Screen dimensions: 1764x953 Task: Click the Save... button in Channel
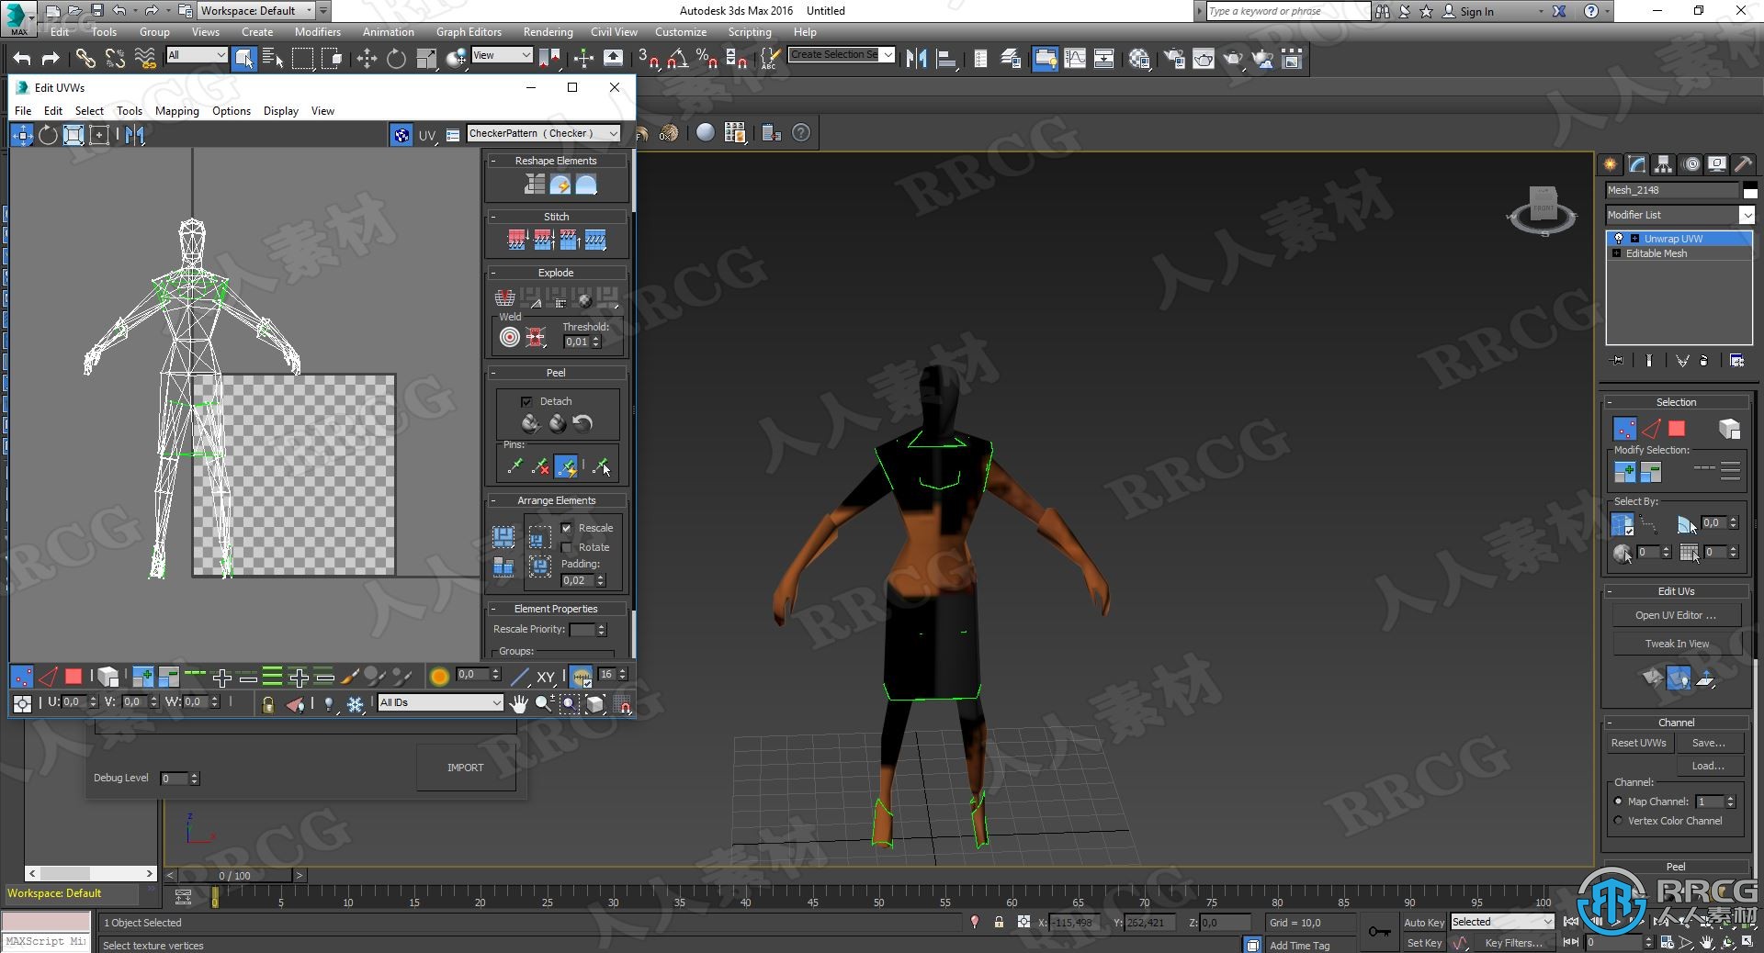tap(1708, 743)
